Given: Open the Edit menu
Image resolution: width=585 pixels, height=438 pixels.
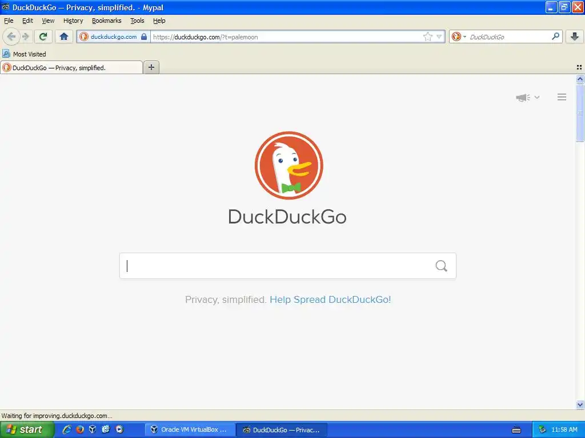Looking at the screenshot, I should point(27,21).
